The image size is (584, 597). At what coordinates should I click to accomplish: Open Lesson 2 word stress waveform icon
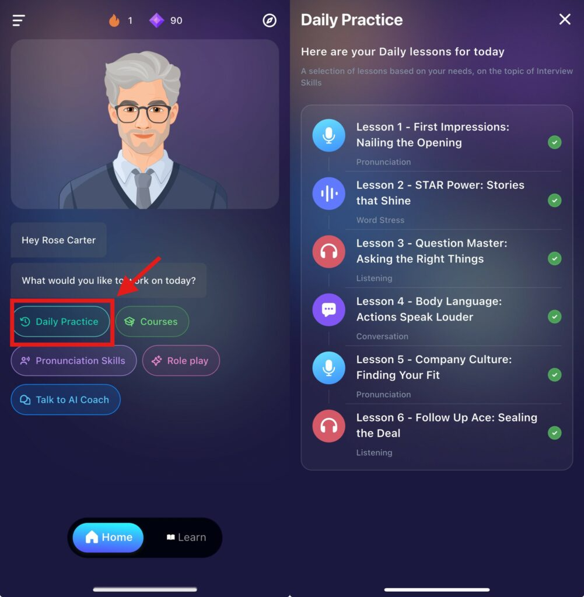point(329,194)
